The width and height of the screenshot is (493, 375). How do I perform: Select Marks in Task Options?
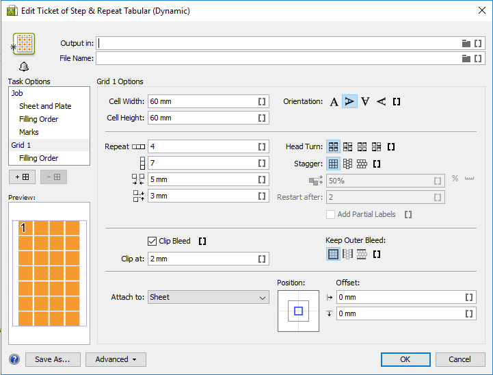(x=29, y=132)
